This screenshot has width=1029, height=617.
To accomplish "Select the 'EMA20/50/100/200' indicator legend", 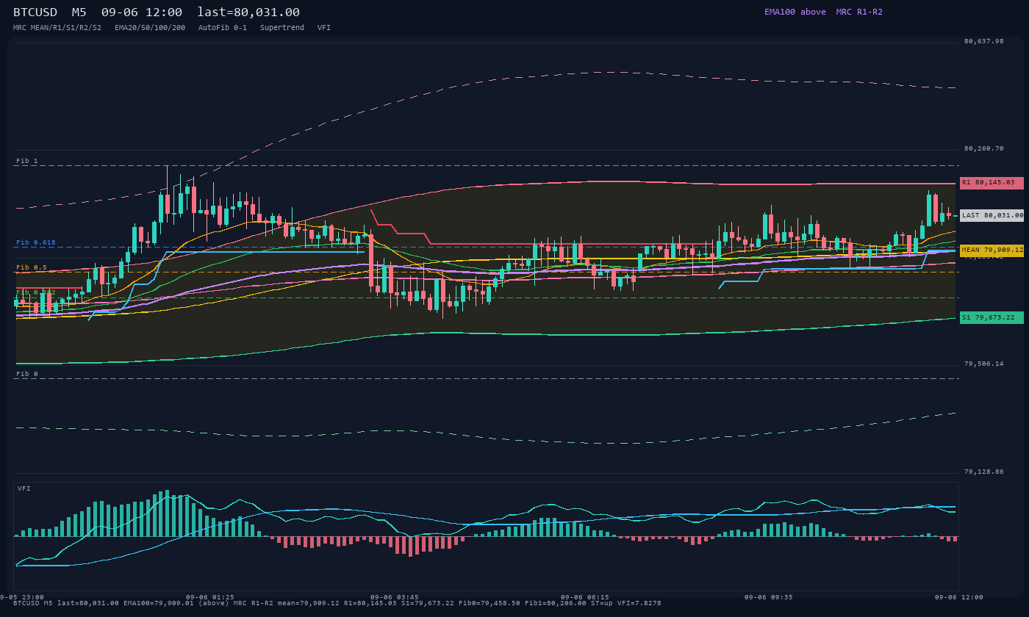I will (150, 27).
